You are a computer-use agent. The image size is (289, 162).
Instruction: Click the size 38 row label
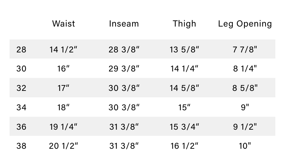pyautogui.click(x=21, y=146)
